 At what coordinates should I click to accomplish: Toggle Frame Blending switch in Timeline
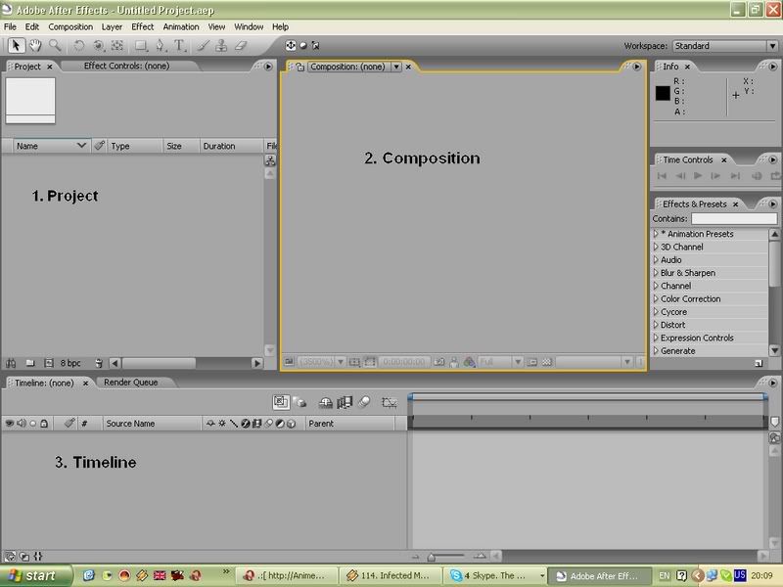(x=345, y=402)
